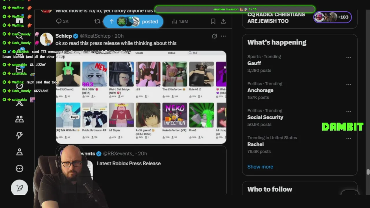Click the compose post feather button
The image size is (370, 208).
pos(19,188)
